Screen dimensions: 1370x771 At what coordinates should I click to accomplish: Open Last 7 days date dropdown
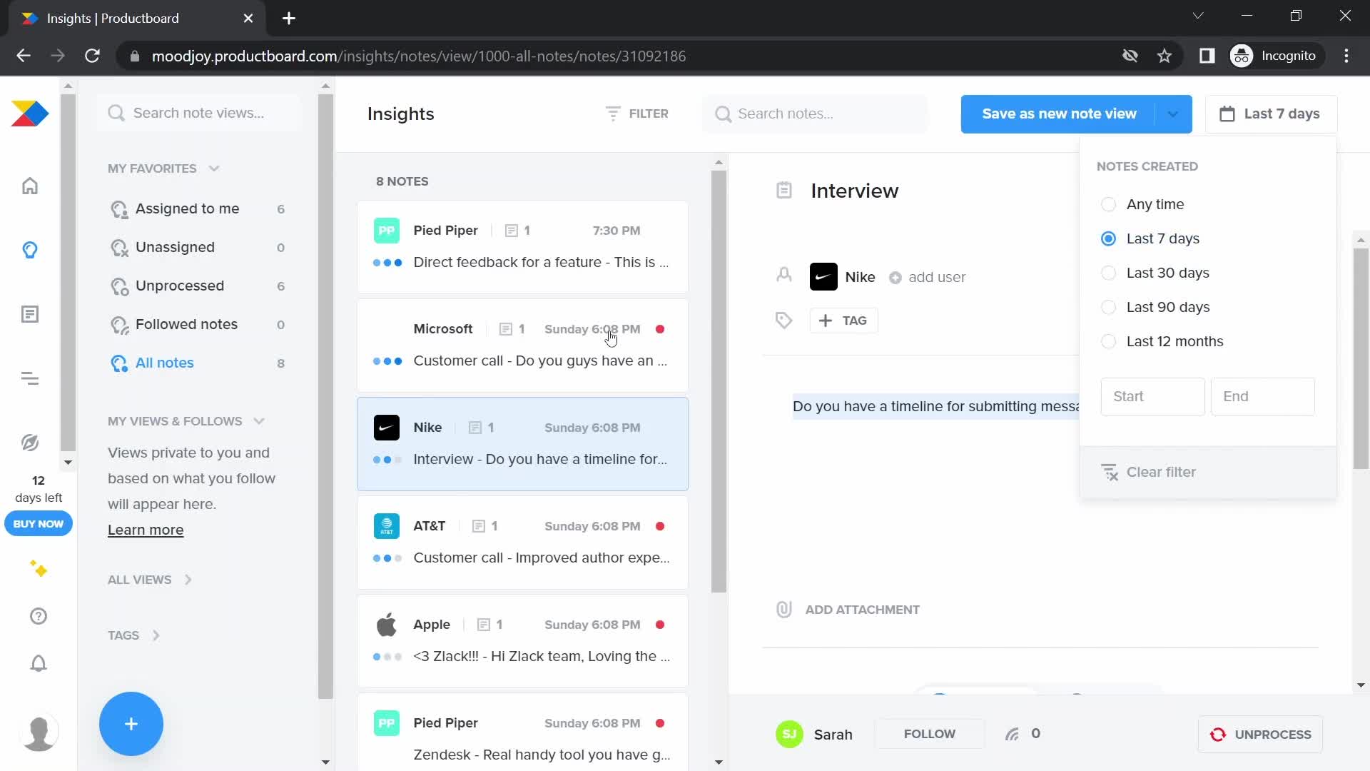pyautogui.click(x=1272, y=114)
